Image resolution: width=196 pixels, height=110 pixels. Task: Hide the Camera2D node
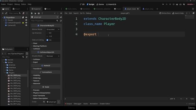pyautogui.click(x=26, y=25)
